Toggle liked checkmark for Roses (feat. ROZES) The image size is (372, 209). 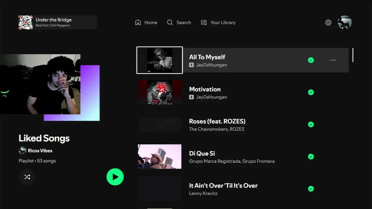[x=311, y=124]
